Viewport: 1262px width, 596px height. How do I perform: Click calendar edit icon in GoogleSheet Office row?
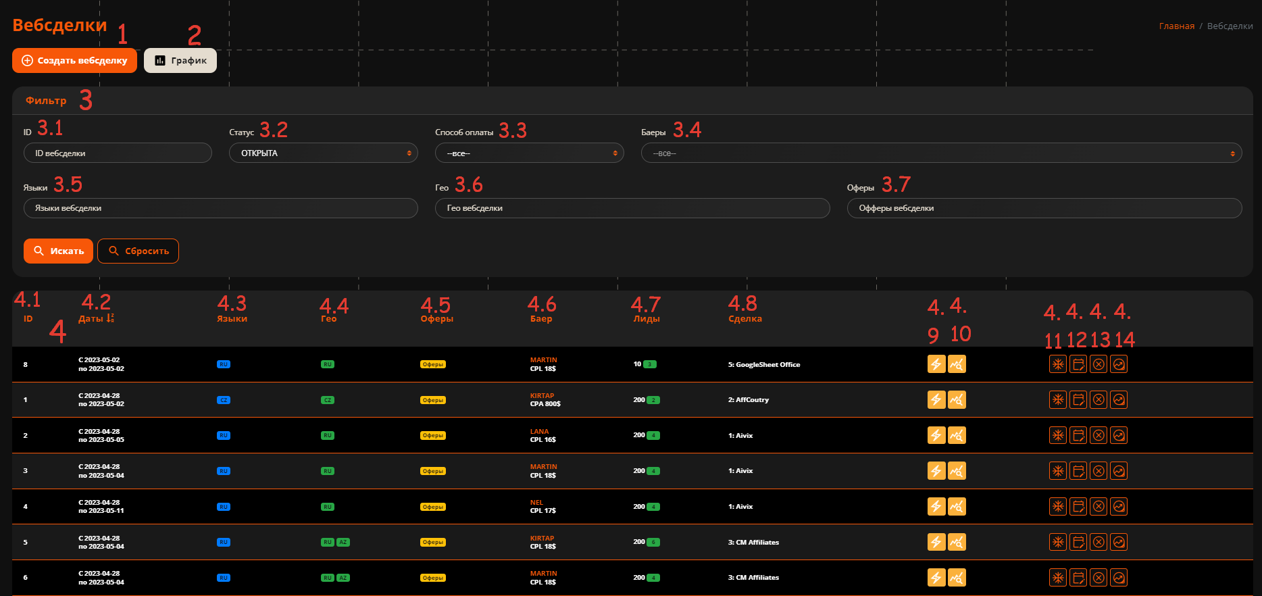pos(1078,364)
